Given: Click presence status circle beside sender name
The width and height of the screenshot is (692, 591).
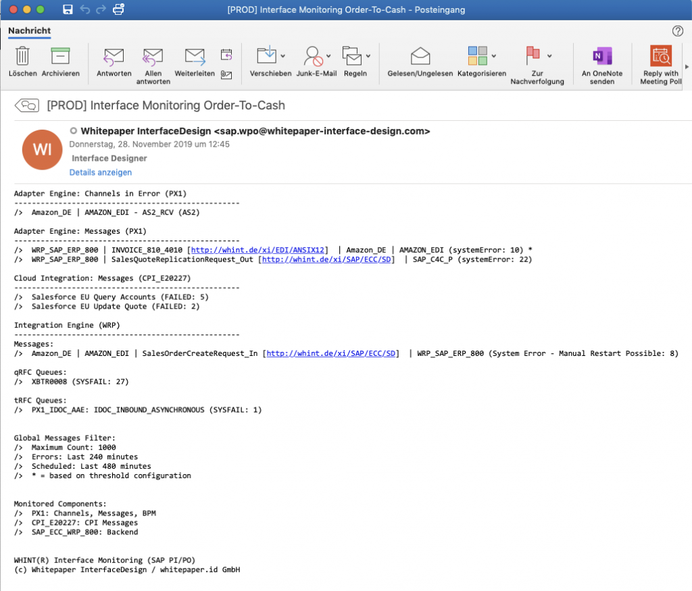Looking at the screenshot, I should pos(73,130).
